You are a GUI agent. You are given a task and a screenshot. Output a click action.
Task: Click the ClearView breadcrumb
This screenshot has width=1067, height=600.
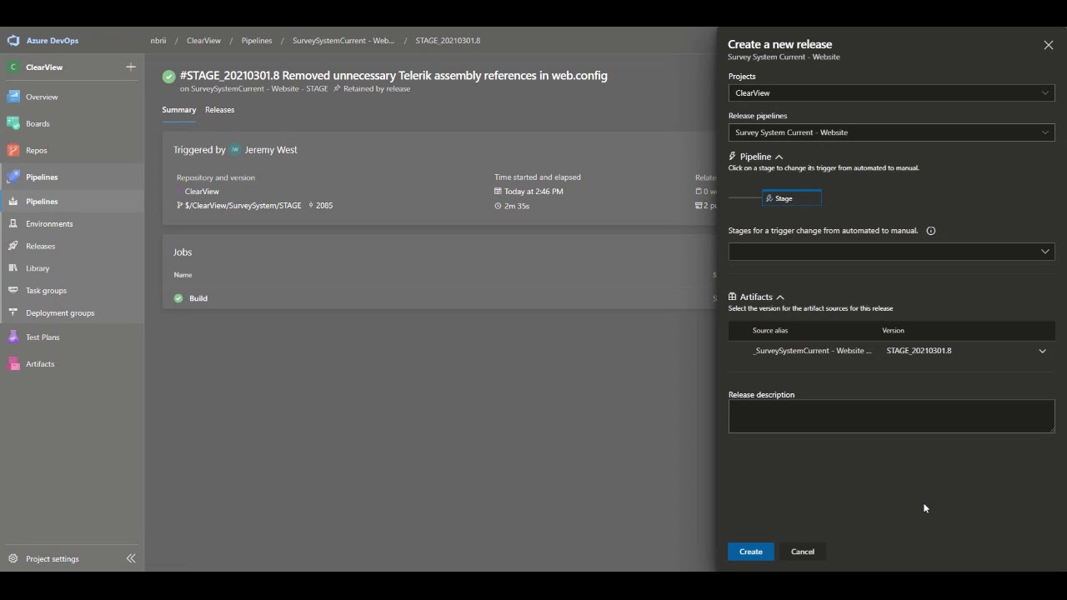[x=203, y=41]
